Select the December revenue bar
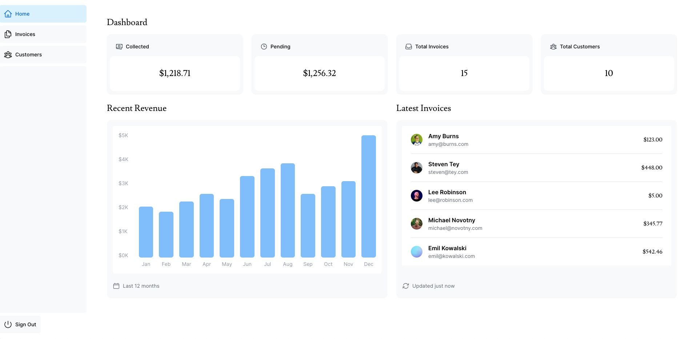 pos(368,196)
